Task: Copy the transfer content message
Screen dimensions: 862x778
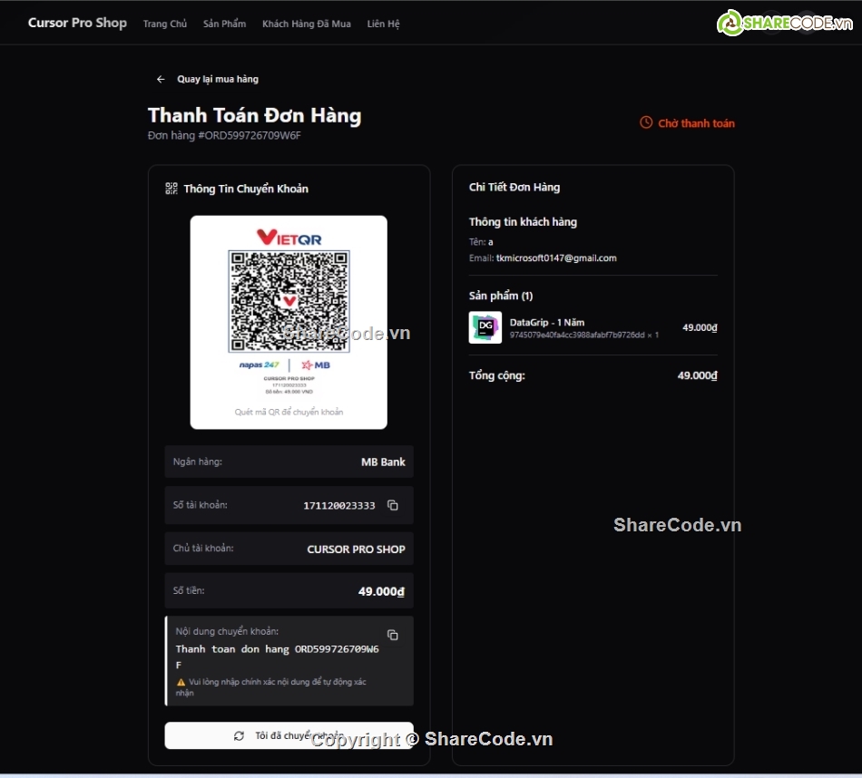Action: (393, 635)
